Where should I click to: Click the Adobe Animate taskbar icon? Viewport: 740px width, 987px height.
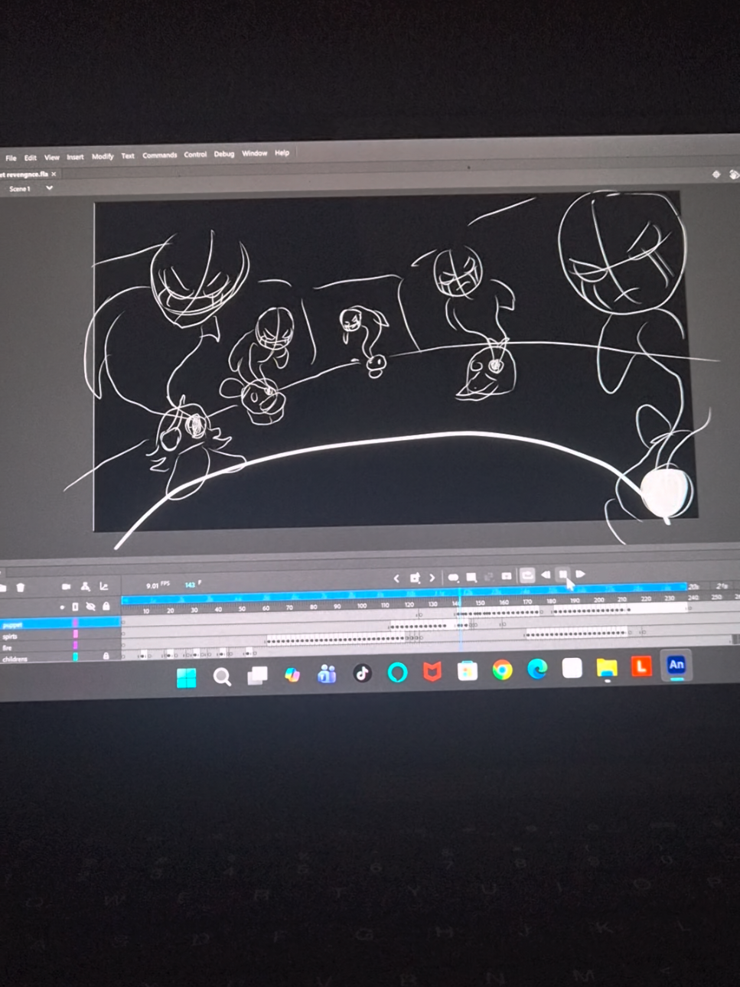[x=676, y=665]
